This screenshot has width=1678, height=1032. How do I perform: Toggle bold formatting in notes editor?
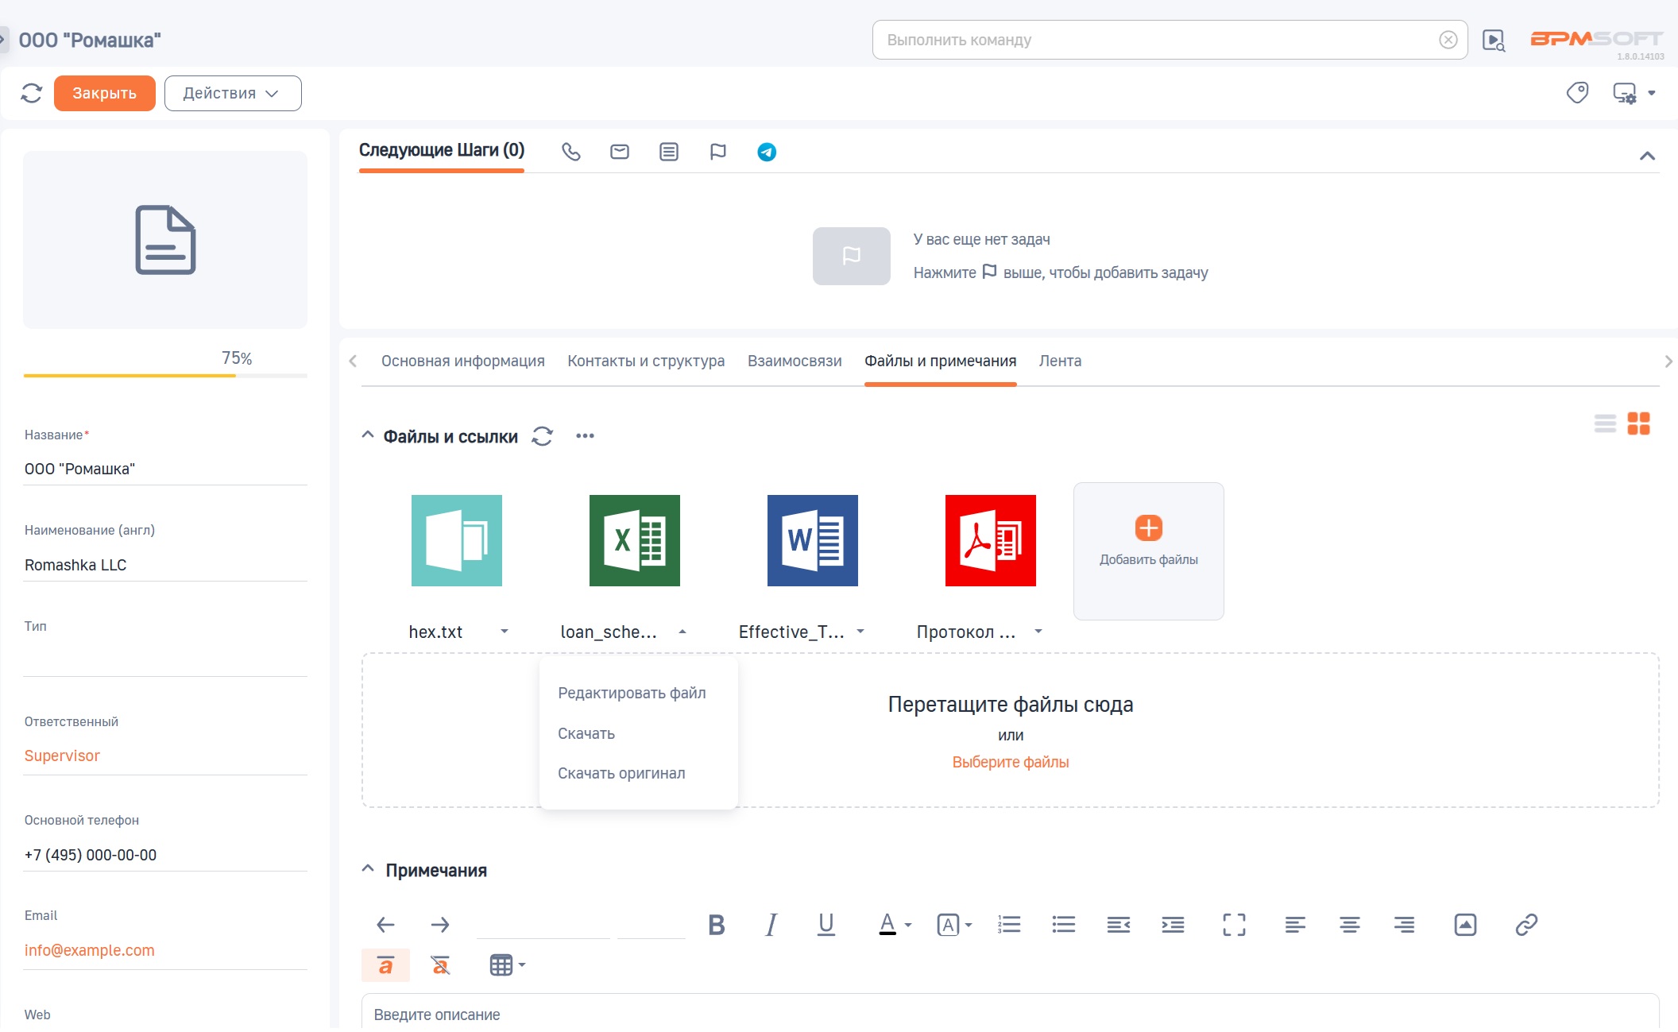tap(715, 924)
